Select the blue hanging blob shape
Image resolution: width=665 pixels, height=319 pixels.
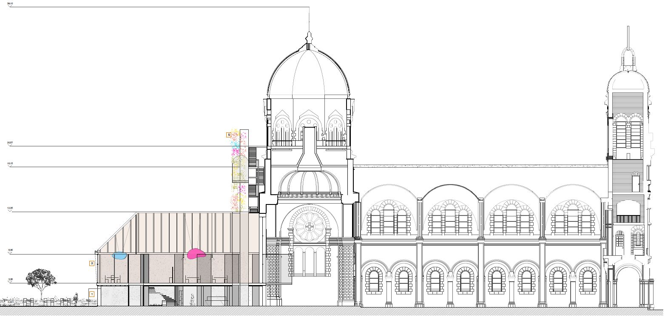[119, 255]
